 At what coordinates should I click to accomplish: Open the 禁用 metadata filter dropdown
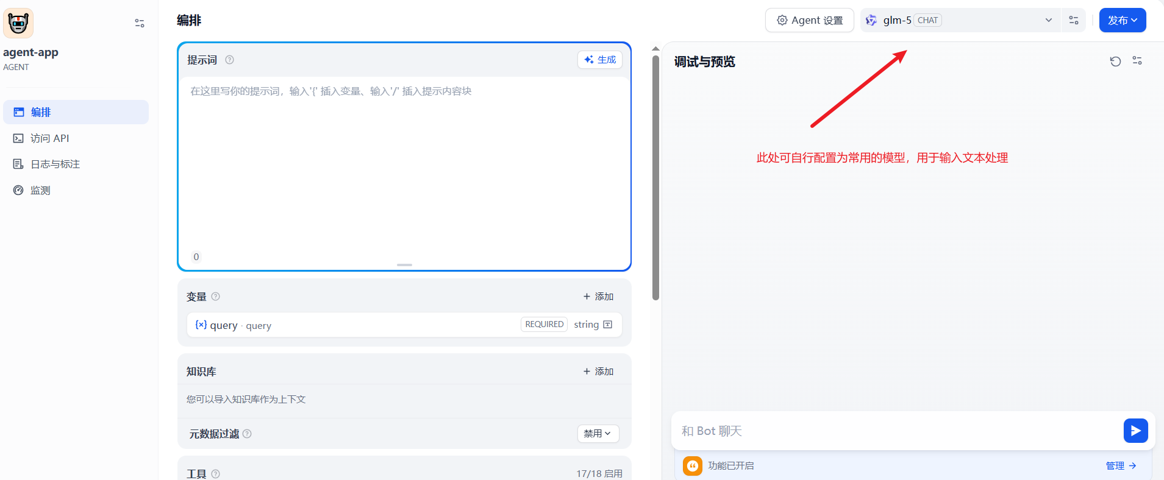click(x=598, y=434)
